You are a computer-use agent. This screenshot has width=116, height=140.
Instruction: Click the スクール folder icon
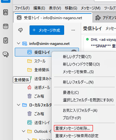click(x=30, y=61)
